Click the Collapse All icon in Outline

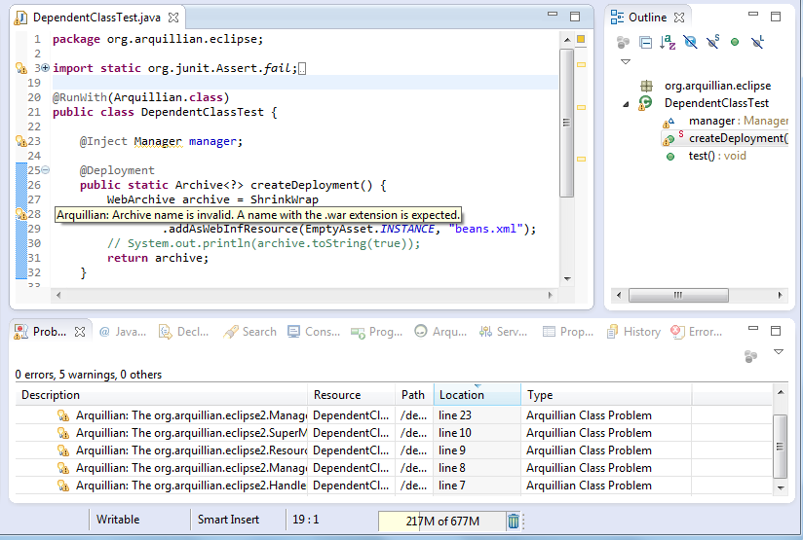tap(645, 42)
